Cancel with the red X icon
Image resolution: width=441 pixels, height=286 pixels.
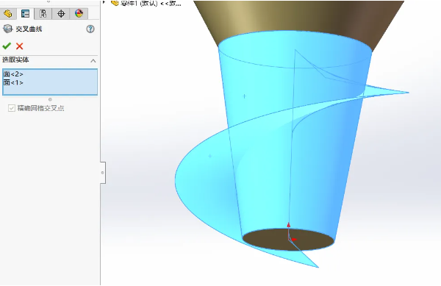[19, 46]
